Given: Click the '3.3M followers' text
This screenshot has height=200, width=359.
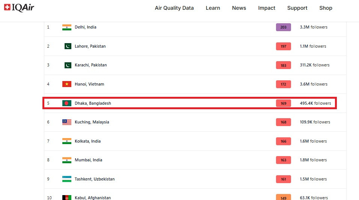Looking at the screenshot, I should tap(314, 27).
